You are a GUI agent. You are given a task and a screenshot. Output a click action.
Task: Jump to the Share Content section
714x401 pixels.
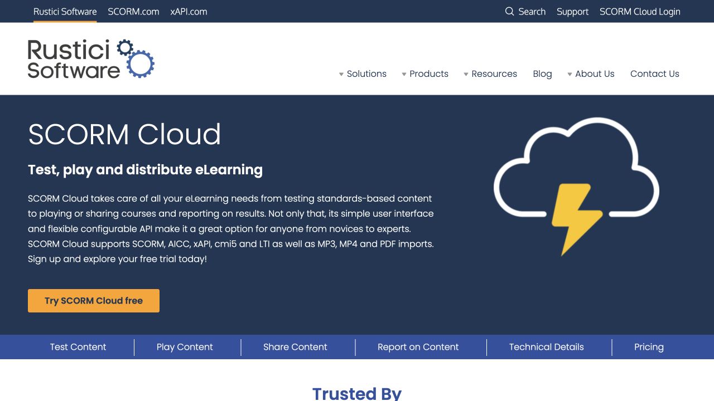click(295, 347)
